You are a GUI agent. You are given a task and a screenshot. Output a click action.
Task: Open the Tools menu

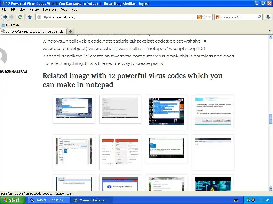(x=64, y=10)
